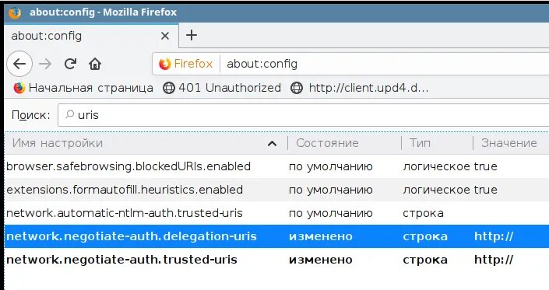Sort by Имя настройки column header
Viewport: 549px width, 290px height.
146,143
